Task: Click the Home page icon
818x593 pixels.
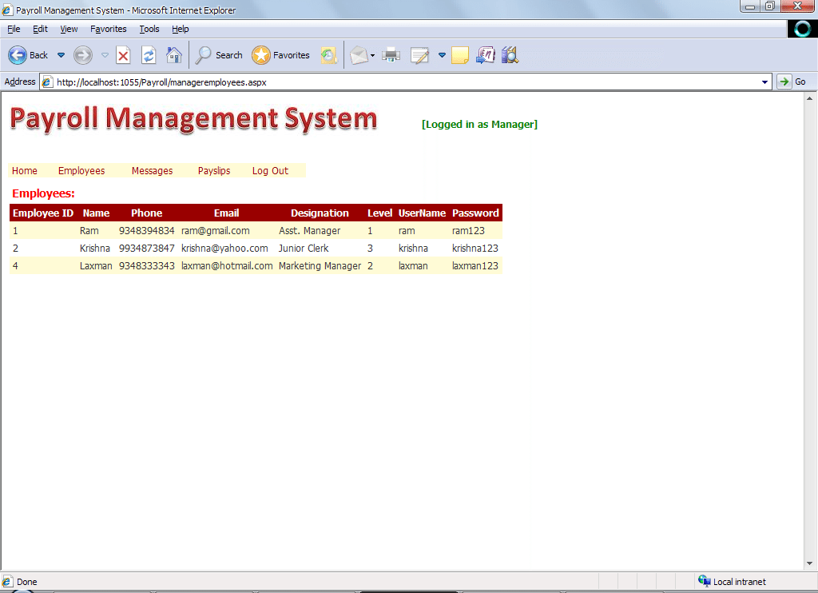Action: [x=173, y=55]
